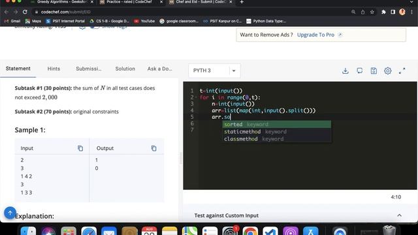Click the 'Sample 1:' heading

pos(30,130)
